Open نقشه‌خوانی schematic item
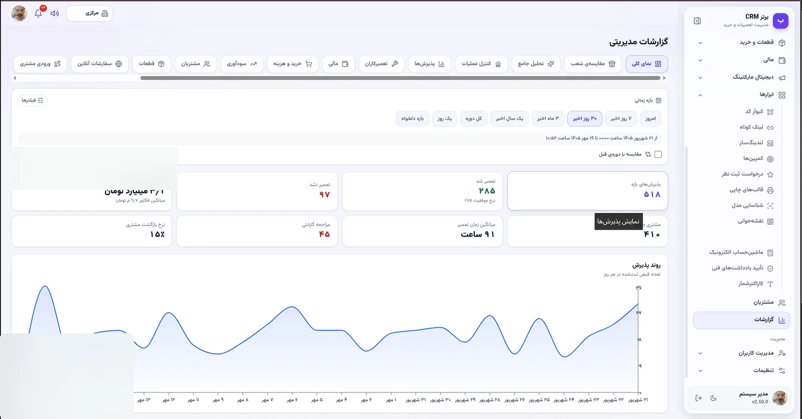This screenshot has width=802, height=419. pyautogui.click(x=755, y=221)
